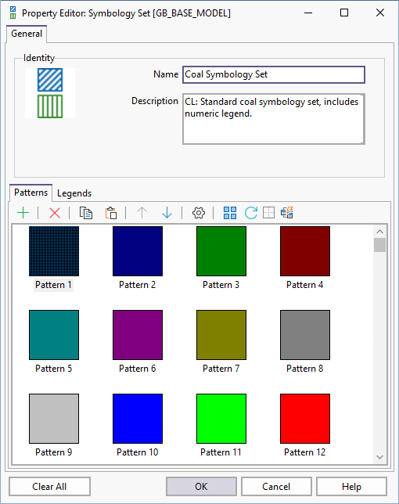The image size is (399, 504).
Task: Open Help for this dialog
Action: pyautogui.click(x=351, y=487)
